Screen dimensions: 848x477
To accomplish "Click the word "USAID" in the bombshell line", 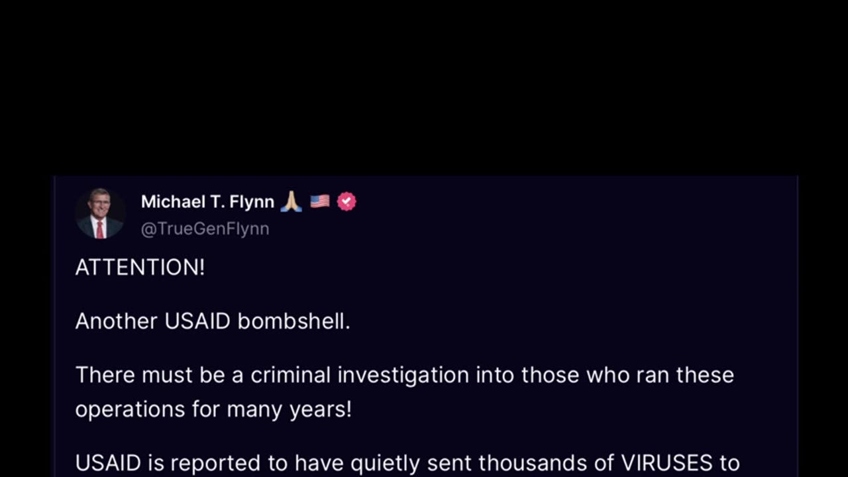I will coord(197,321).
